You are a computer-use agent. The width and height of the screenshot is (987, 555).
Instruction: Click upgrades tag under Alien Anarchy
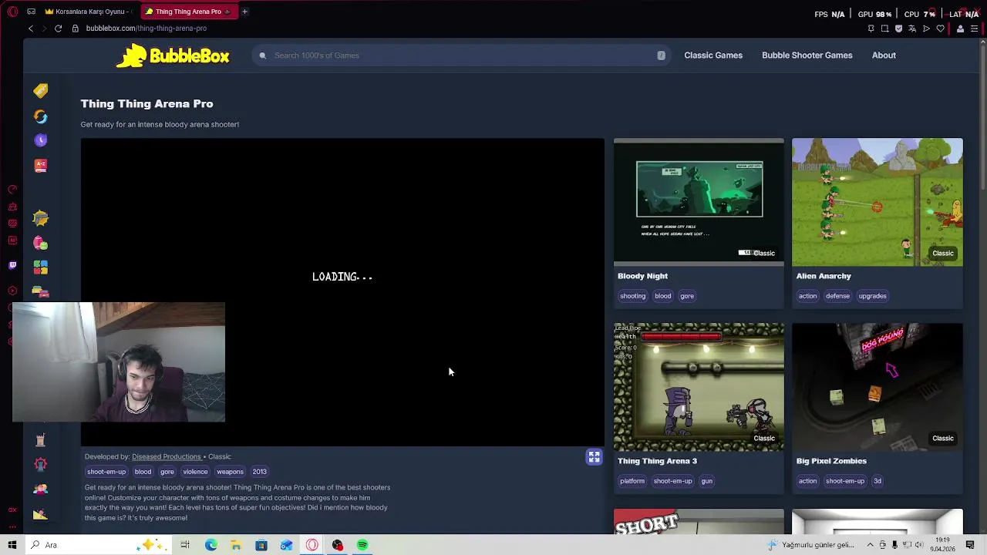[873, 296]
